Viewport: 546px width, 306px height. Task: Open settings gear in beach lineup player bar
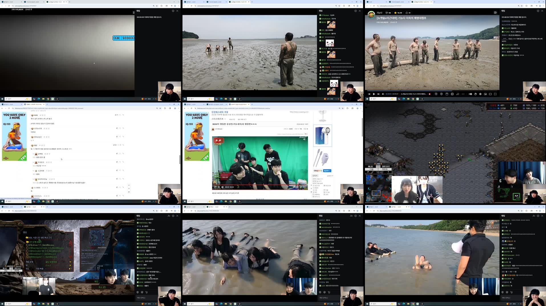click(x=480, y=94)
